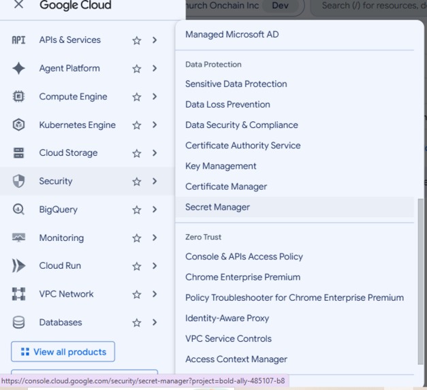Viewport: 427px width, 390px height.
Task: Open Key Management
Action: 221,166
